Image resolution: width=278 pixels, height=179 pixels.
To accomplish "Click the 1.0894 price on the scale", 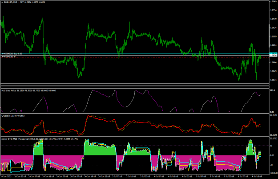I will (x=273, y=45).
